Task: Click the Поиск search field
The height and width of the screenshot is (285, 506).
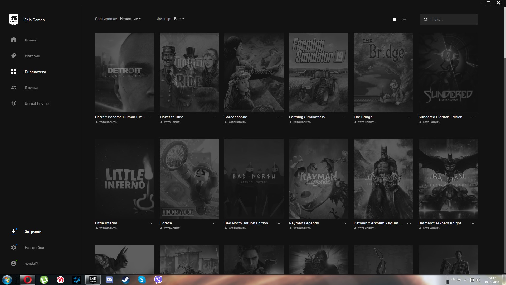Action: (449, 20)
